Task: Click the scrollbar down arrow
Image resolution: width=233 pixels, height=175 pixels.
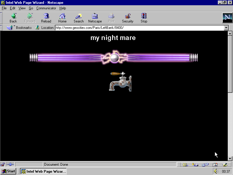Action: (230, 159)
